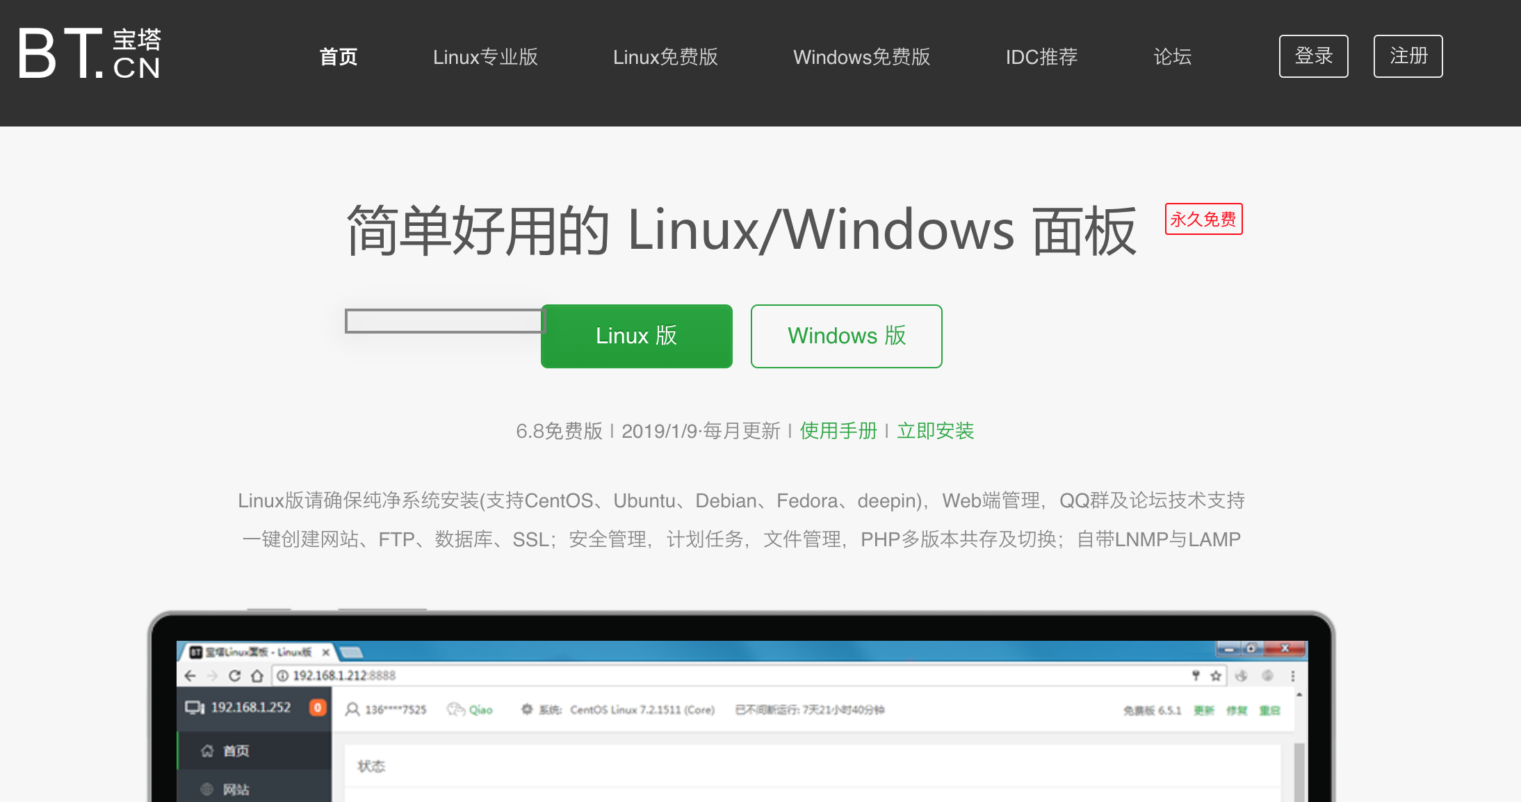This screenshot has width=1521, height=802.
Task: Close the preview's 宝塔Linux面板 browser tab
Action: [325, 652]
